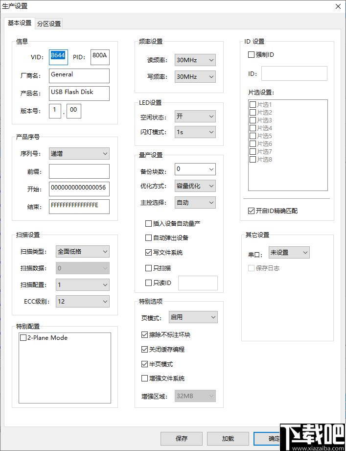346x451 pixels.
Task: Open the 页模式 dropdown showing 启用
Action: [193, 317]
